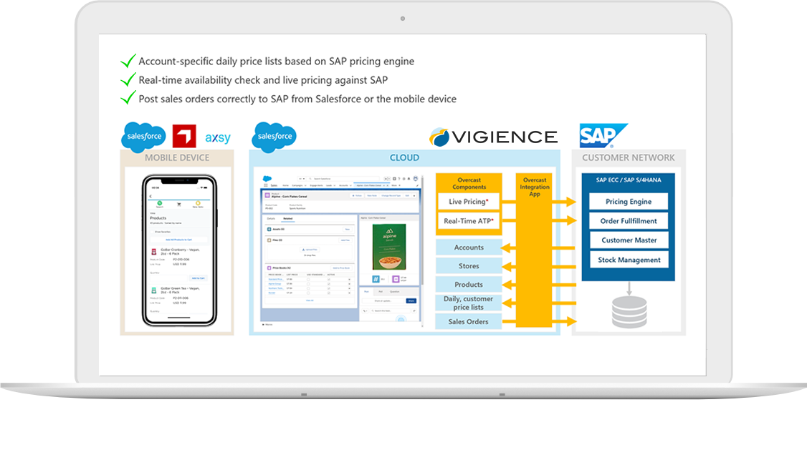Toggle the Show favorites checkbox on phone
This screenshot has width=807, height=465.
click(152, 232)
